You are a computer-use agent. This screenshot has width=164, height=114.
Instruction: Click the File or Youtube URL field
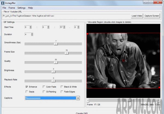pyautogui.click(x=66, y=16)
